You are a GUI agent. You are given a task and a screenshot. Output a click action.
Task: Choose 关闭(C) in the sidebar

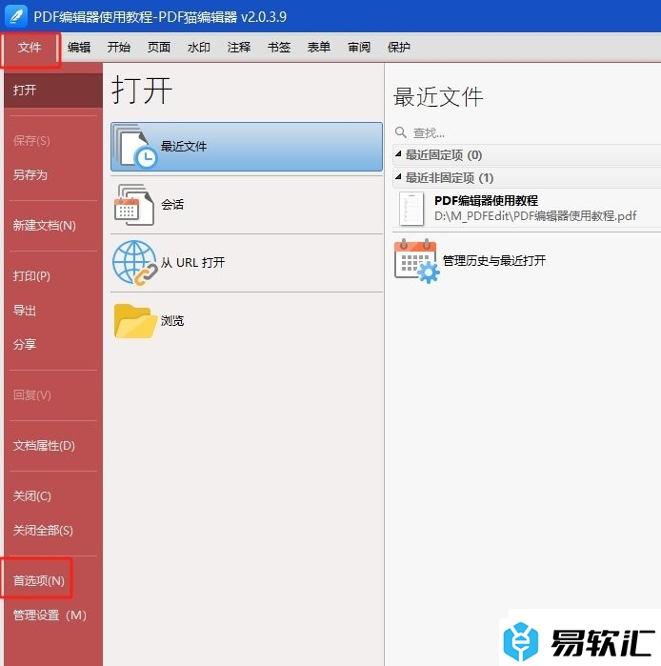(32, 496)
